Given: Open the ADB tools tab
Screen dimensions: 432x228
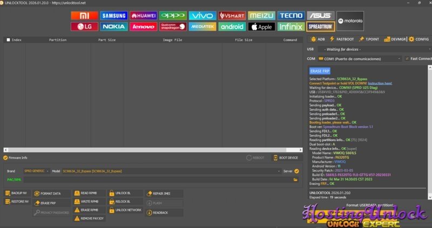Looking at the screenshot, I should coord(319,39).
